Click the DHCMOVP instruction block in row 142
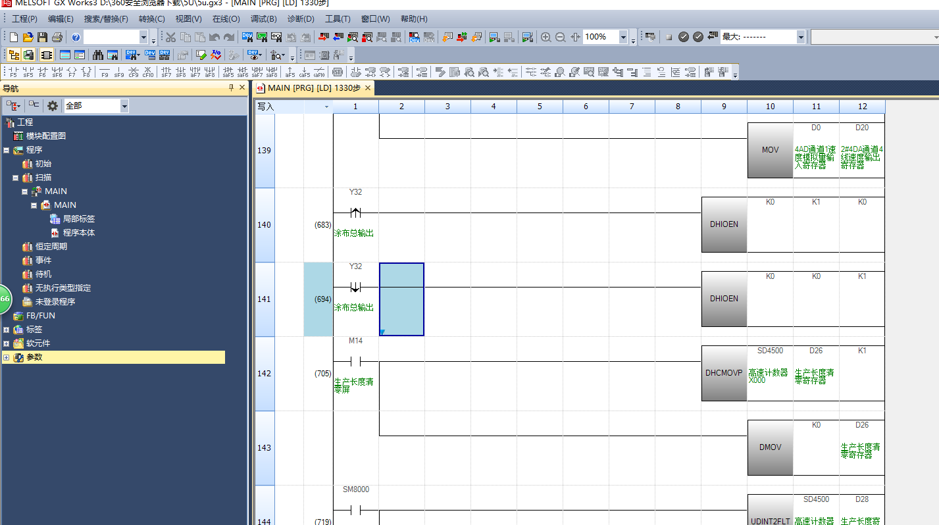Viewport: 939px width, 525px height. [x=724, y=373]
